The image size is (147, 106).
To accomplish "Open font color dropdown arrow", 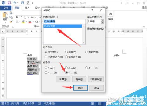I will point(33,22).
